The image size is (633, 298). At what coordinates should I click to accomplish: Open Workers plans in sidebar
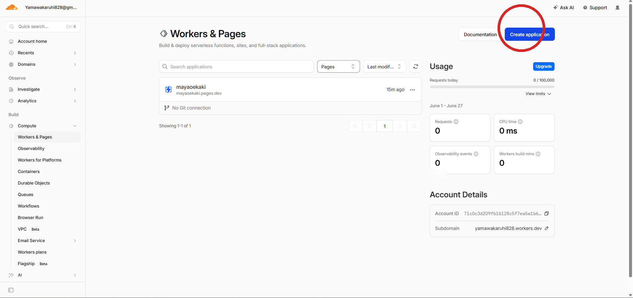pyautogui.click(x=47, y=252)
